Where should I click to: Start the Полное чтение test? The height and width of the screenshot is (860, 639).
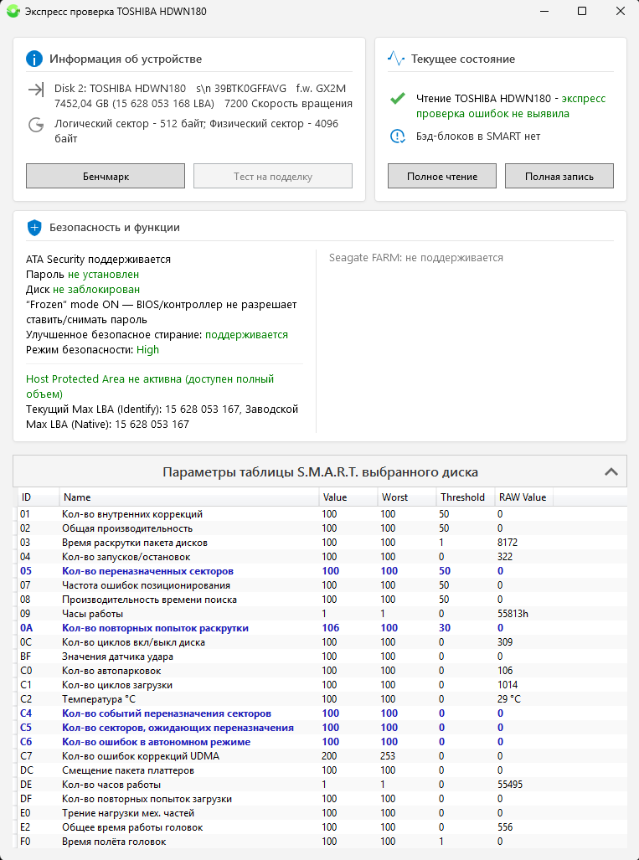(442, 177)
